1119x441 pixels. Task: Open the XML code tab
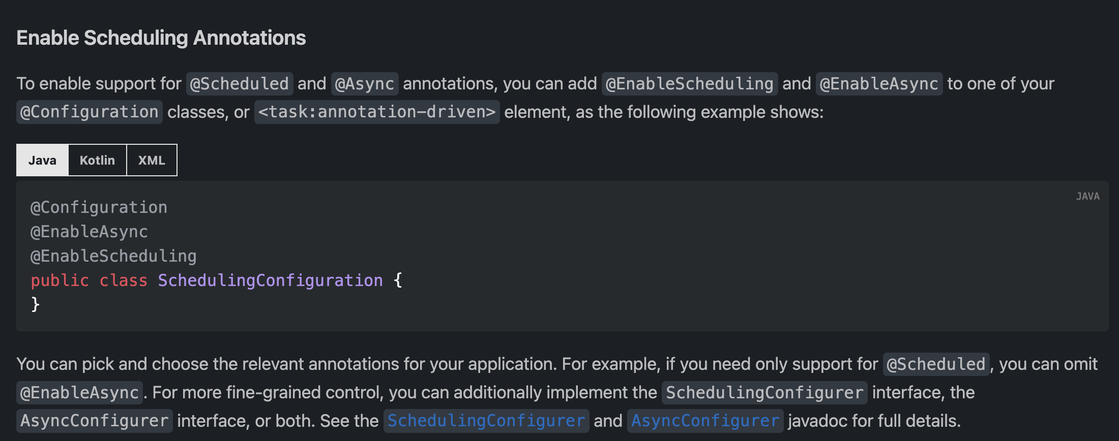[x=152, y=160]
